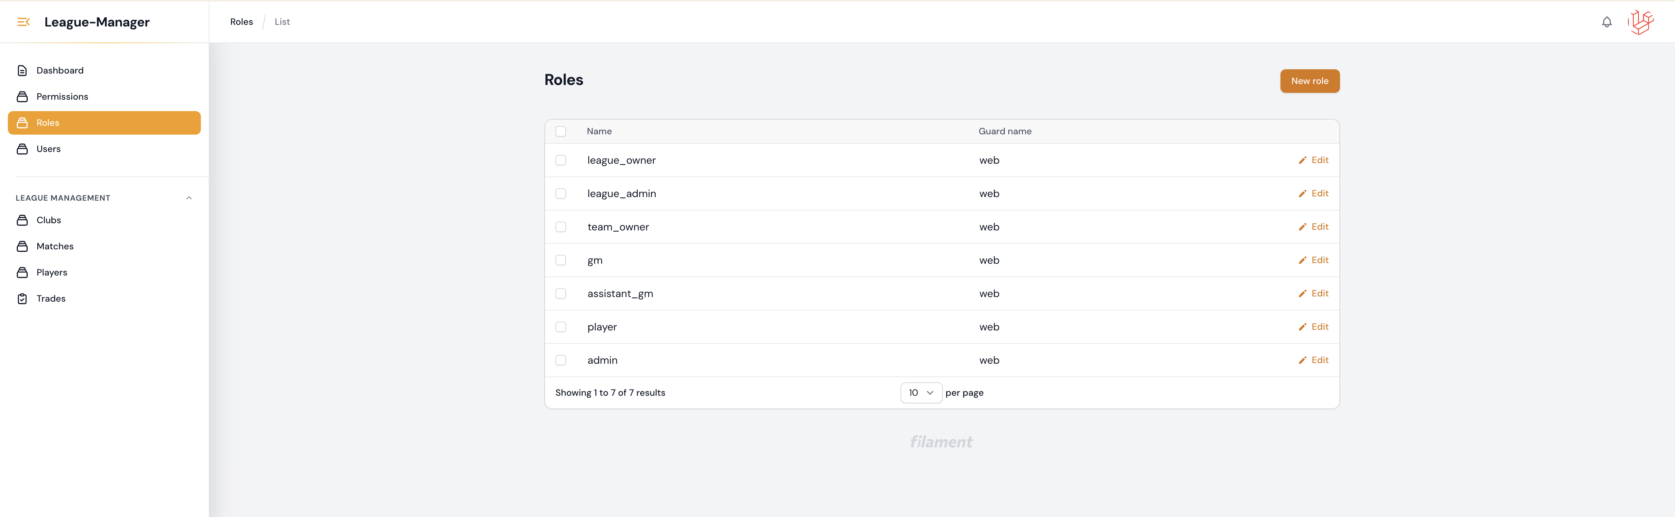Collapse the sidebar with the hamburger icon

click(x=24, y=22)
